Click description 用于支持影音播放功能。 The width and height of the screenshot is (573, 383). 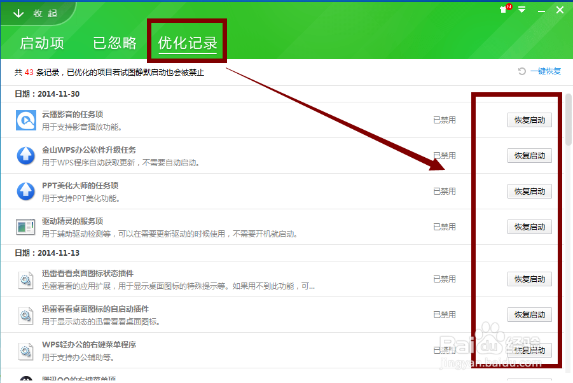(82, 127)
